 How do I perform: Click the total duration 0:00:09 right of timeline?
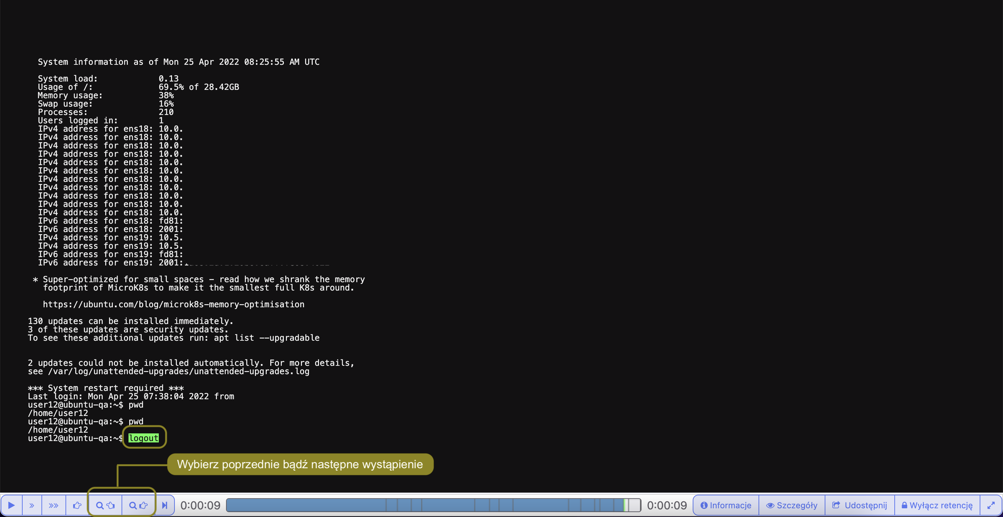pyautogui.click(x=667, y=505)
